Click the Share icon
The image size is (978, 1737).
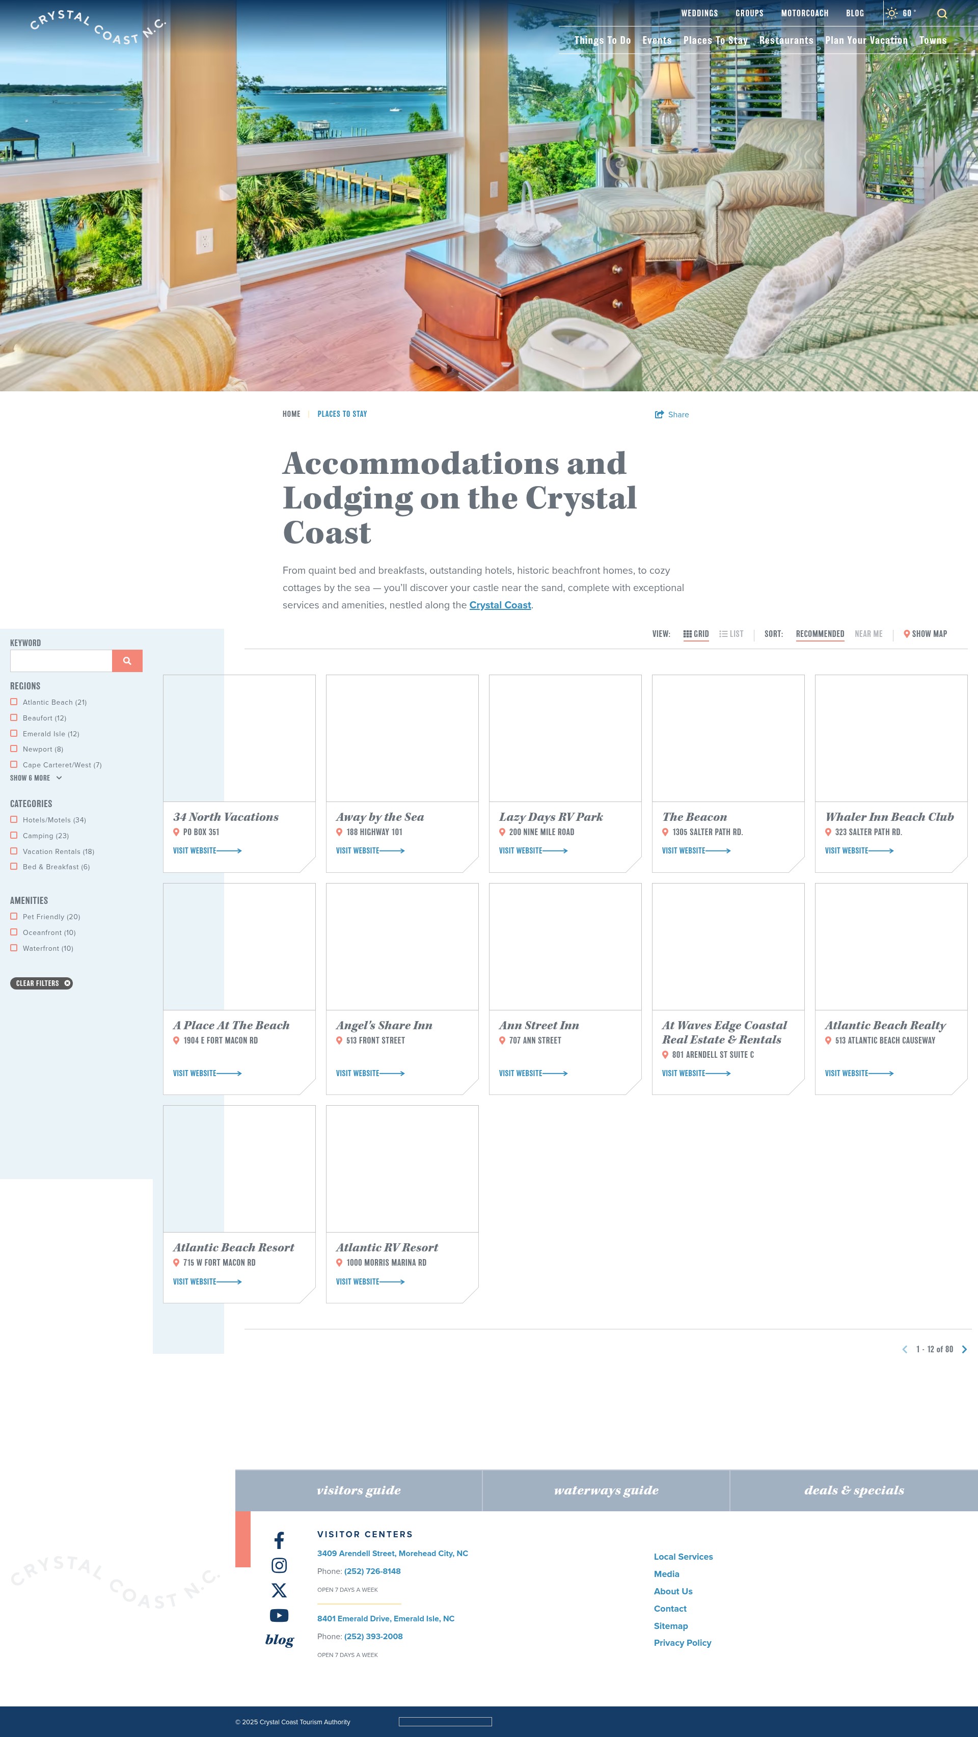pyautogui.click(x=659, y=415)
